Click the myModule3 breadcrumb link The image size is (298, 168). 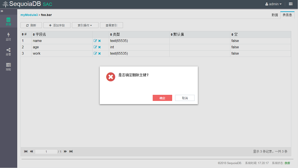(29, 15)
